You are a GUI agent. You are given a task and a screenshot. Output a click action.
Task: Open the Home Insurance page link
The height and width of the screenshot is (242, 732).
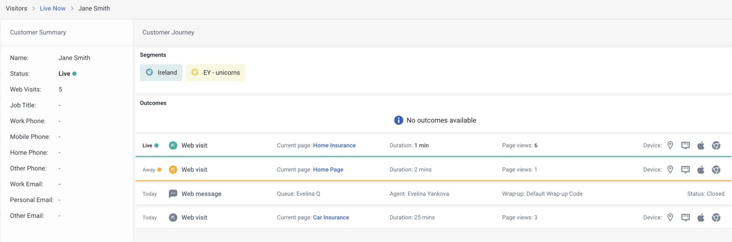coord(334,146)
